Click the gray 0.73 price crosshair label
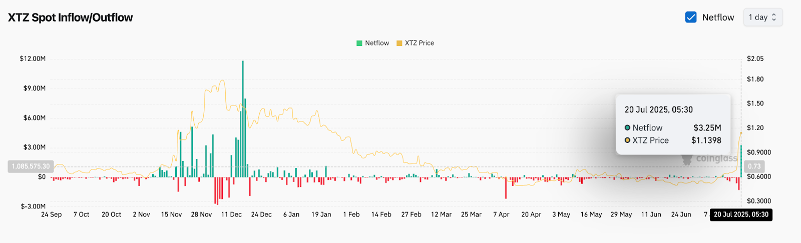Screen dimensions: 801x243 click(x=754, y=166)
